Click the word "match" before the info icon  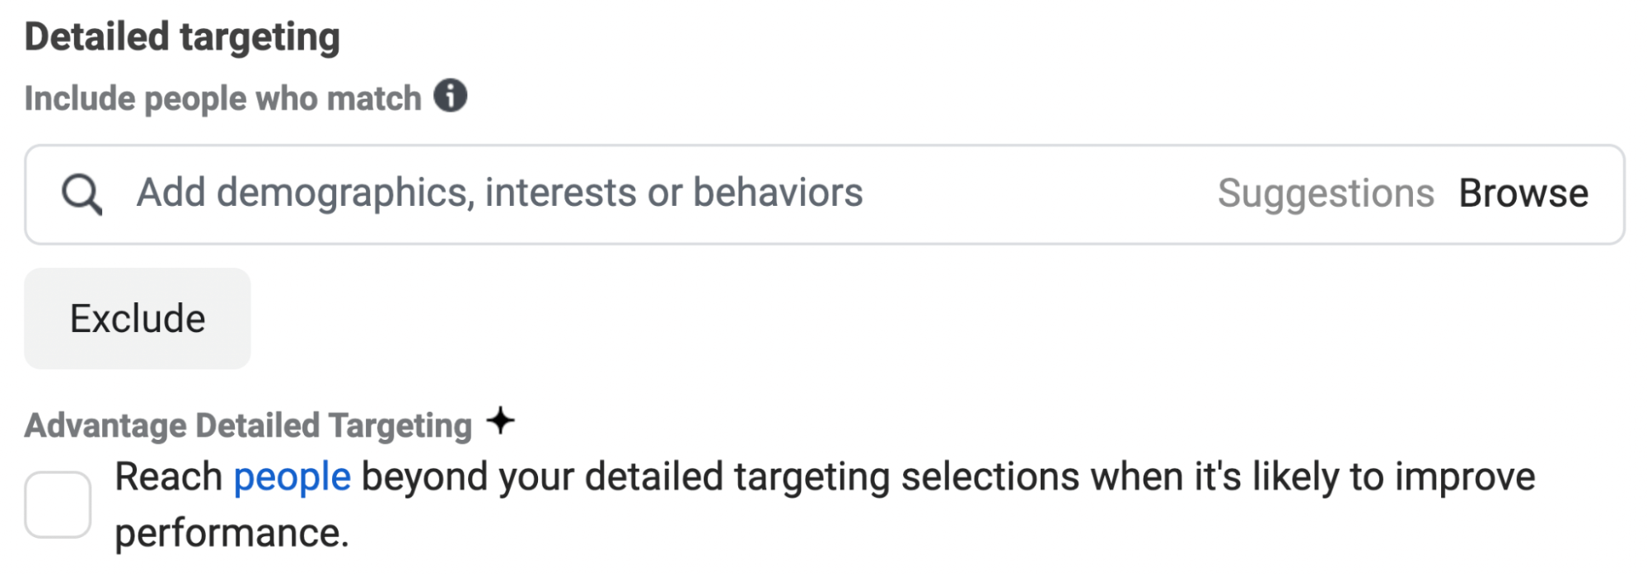pos(374,98)
